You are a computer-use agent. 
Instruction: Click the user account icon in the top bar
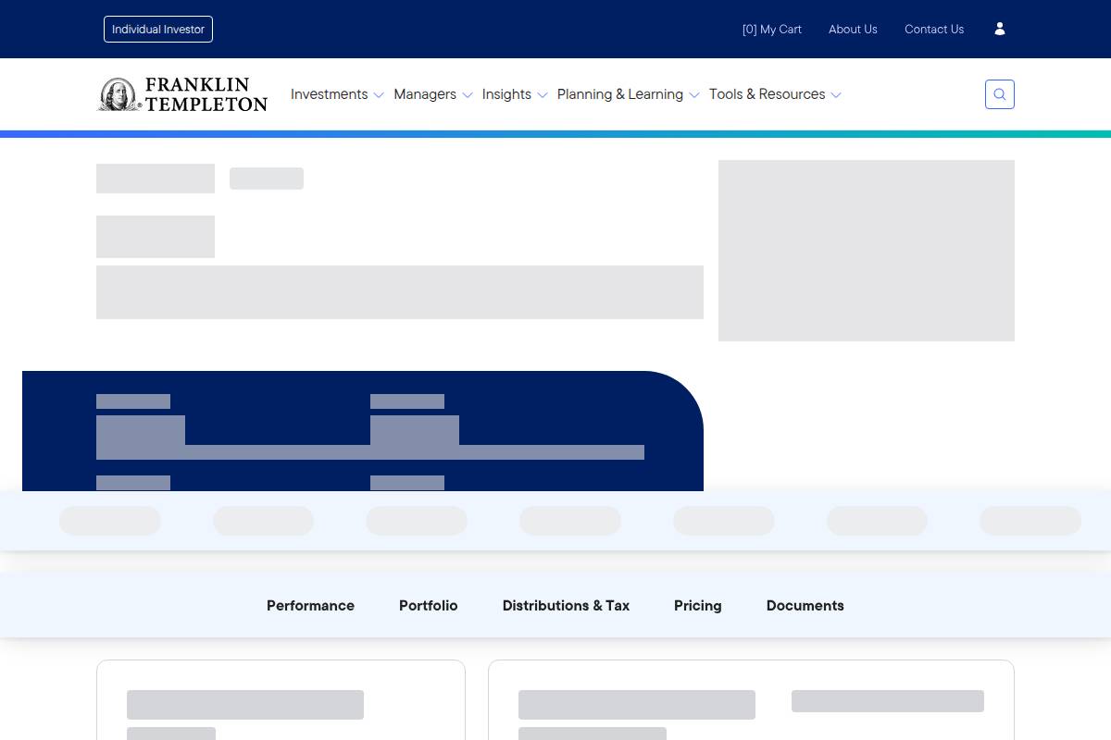click(x=999, y=29)
